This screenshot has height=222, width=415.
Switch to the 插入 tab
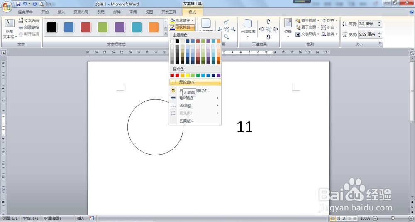coord(61,12)
